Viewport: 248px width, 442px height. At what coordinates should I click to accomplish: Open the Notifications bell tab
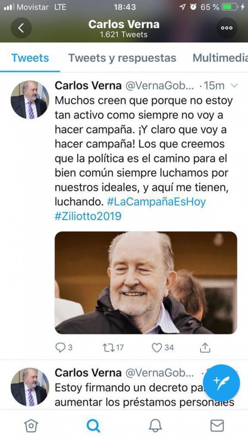155,425
